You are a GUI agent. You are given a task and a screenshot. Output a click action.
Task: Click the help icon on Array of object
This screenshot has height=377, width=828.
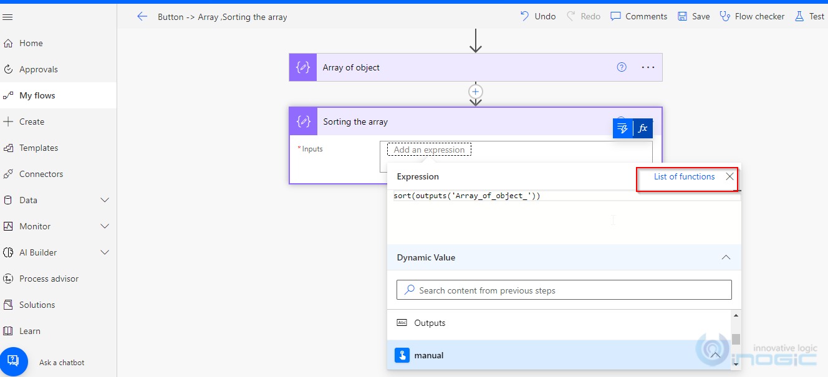coord(621,67)
